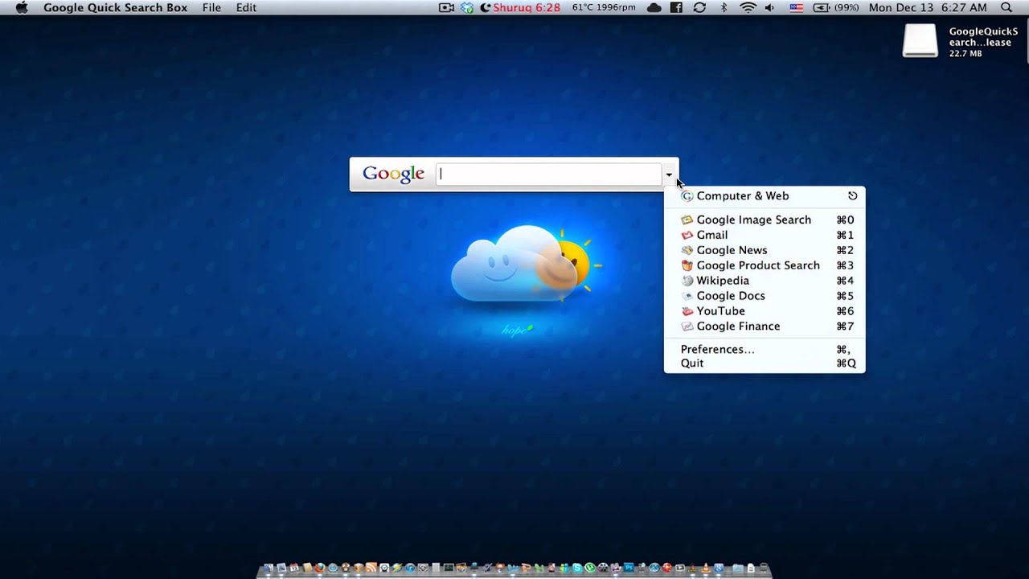Open the Google Quick Search Box menu
1029x579 pixels.
pyautogui.click(x=115, y=7)
